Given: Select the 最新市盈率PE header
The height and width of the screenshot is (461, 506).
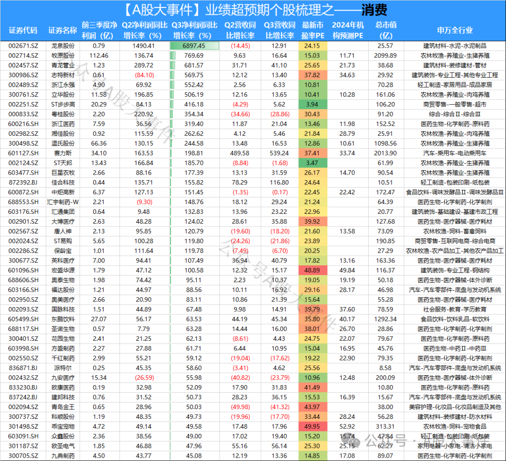Looking at the screenshot, I should point(313,30).
